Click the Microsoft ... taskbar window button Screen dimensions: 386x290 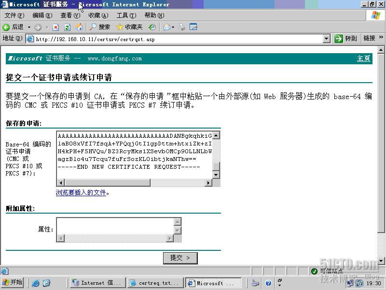pyautogui.click(x=213, y=283)
